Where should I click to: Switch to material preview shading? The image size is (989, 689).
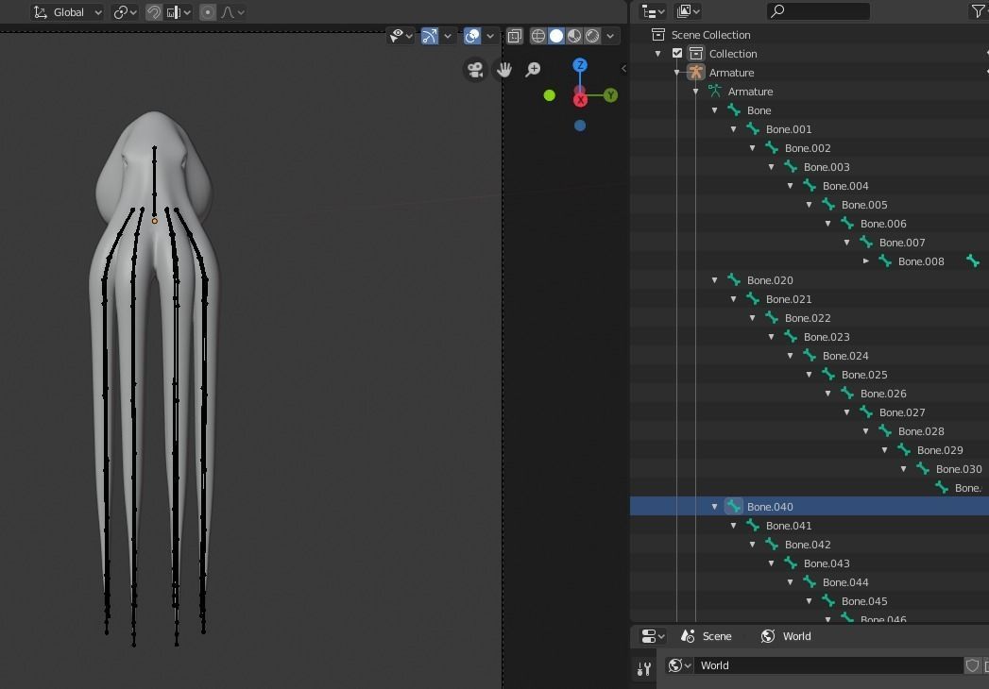coord(574,36)
